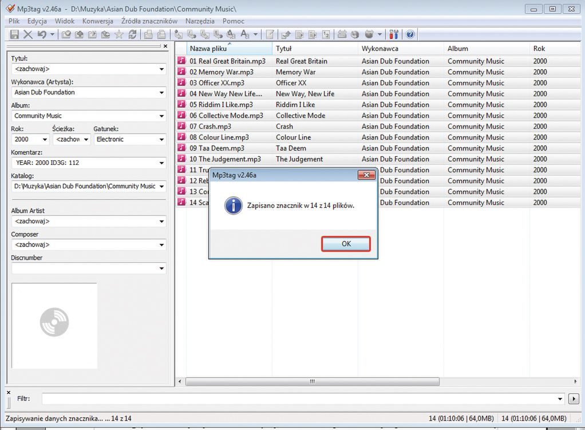Click the Undo arrow icon
This screenshot has height=430, width=585.
point(42,35)
